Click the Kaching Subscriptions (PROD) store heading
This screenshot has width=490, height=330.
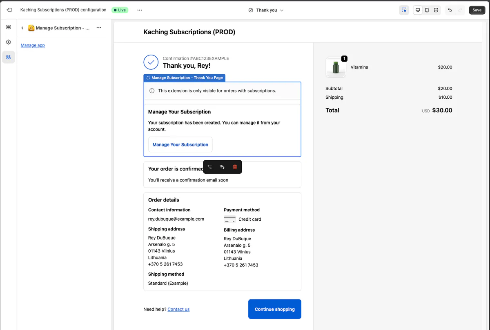(189, 32)
